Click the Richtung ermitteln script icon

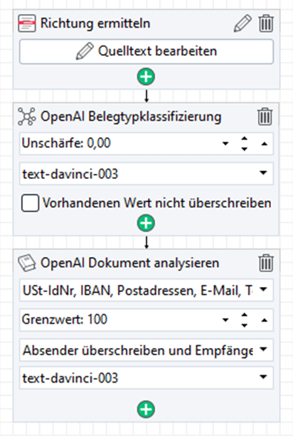[27, 23]
